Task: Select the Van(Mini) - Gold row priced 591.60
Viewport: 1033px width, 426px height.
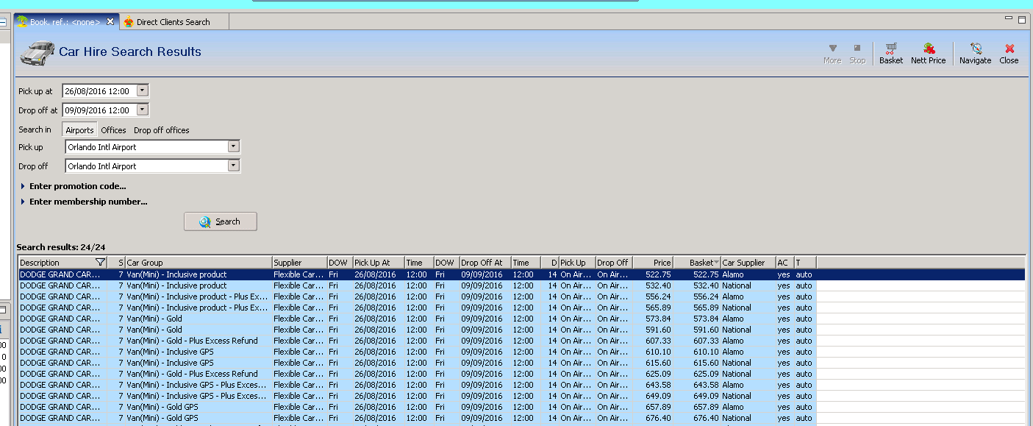Action: 521,330
